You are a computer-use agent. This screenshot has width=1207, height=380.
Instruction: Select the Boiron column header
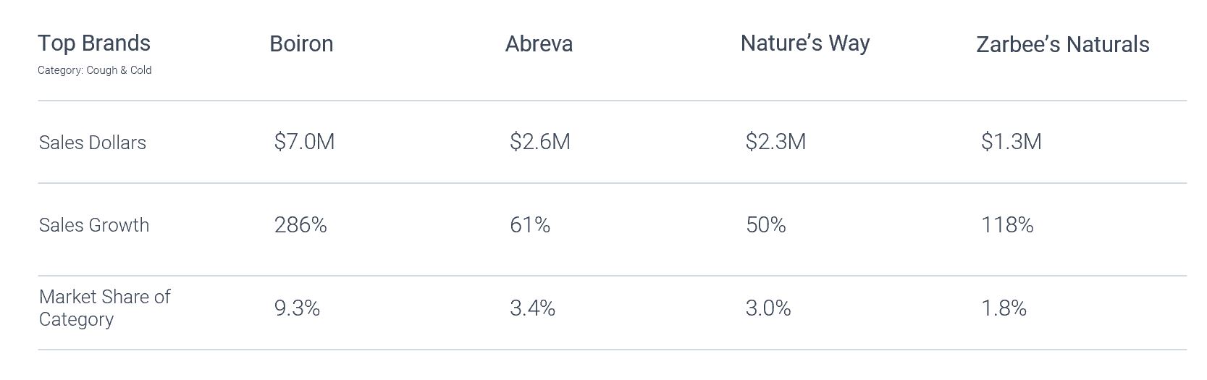(301, 43)
